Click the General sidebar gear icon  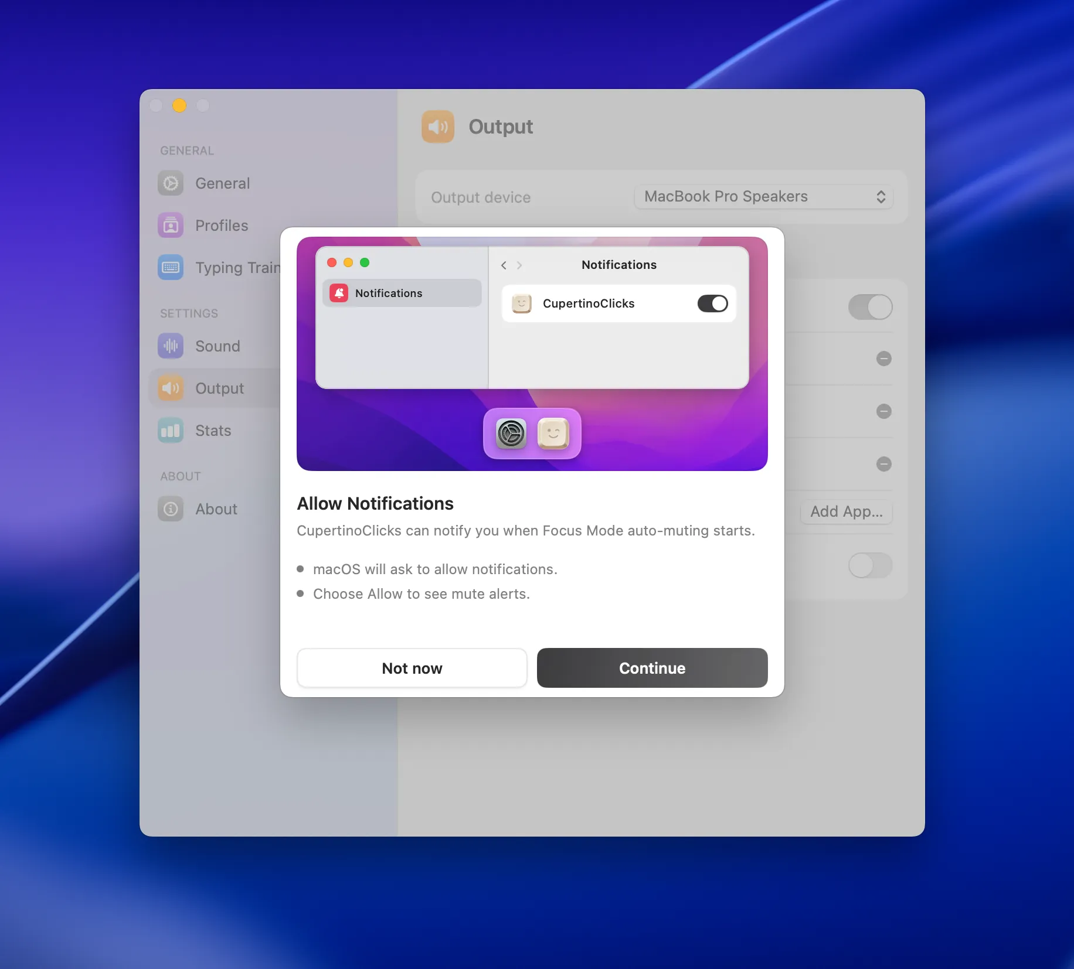[x=171, y=183]
